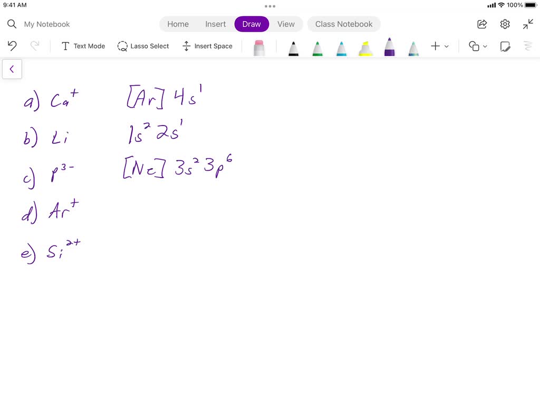Open the Class Notebook tab

pos(344,24)
